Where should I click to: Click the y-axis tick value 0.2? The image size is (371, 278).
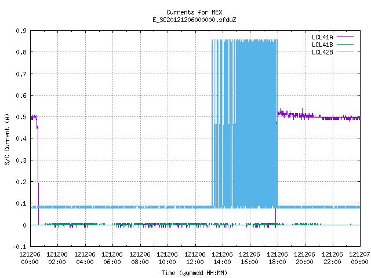coord(21,182)
